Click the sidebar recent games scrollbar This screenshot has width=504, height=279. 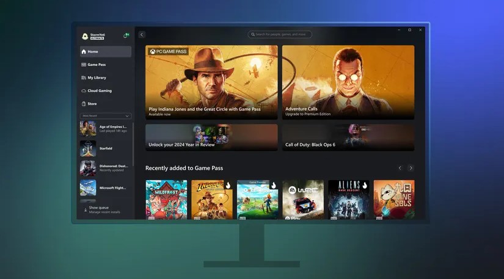pos(133,145)
